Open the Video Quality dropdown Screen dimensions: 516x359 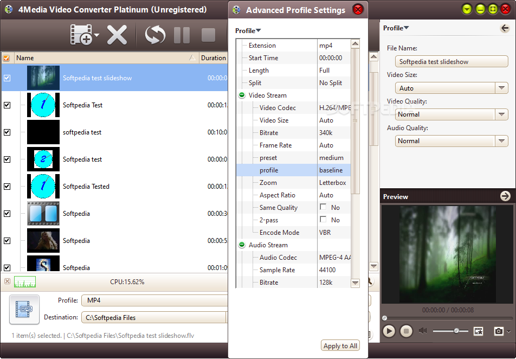click(501, 114)
